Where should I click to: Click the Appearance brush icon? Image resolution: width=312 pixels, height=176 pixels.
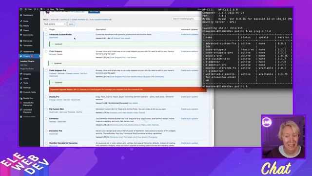(x=21, y=51)
